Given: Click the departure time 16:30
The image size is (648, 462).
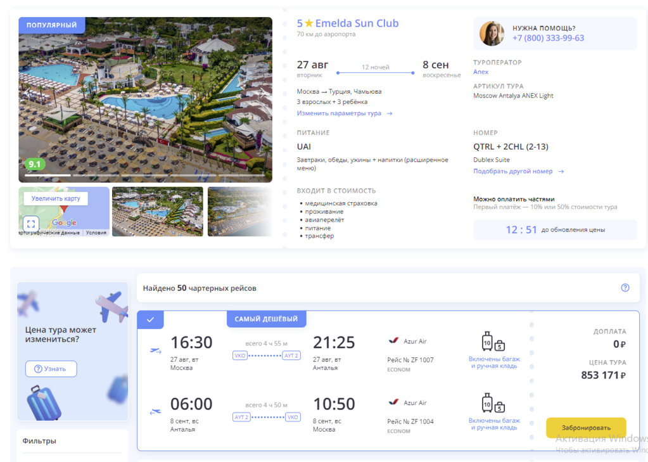Looking at the screenshot, I should (x=191, y=342).
